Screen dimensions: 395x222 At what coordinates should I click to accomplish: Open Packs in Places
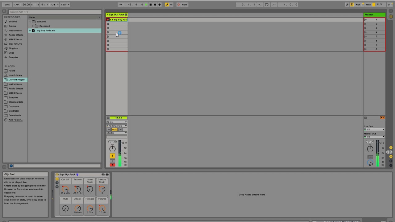coord(12,71)
